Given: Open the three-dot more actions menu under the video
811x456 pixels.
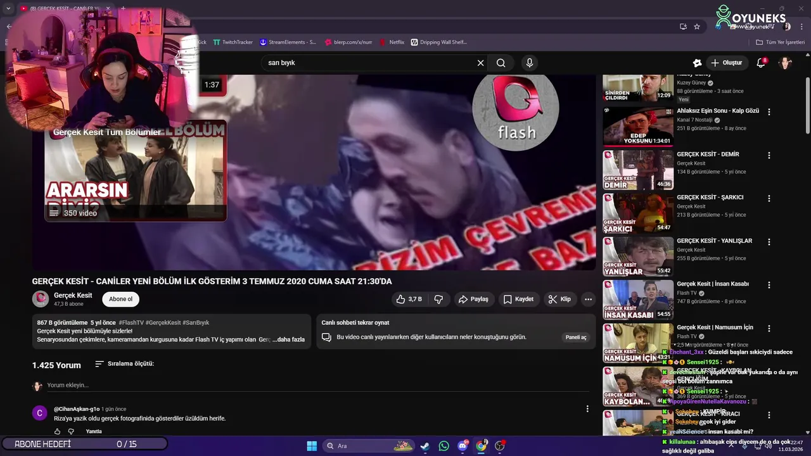Looking at the screenshot, I should tap(588, 299).
